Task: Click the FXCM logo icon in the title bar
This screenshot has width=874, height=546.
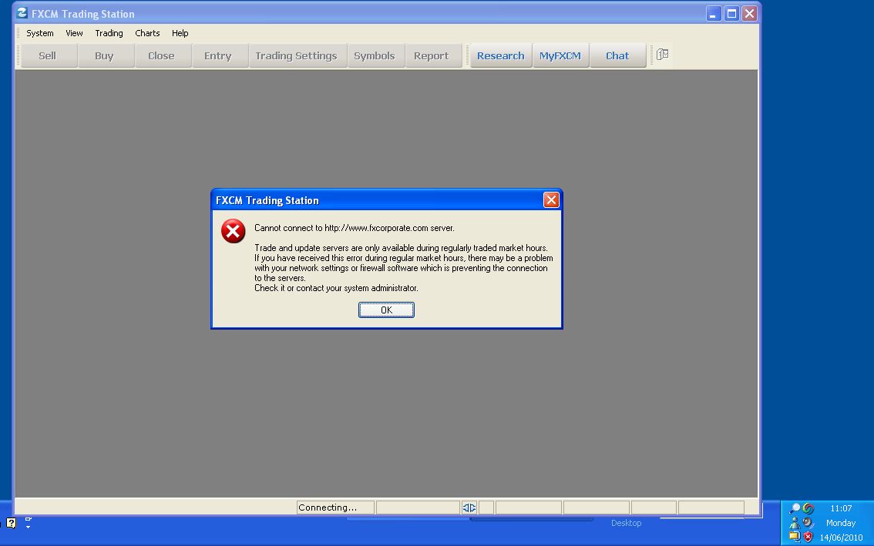Action: 22,13
